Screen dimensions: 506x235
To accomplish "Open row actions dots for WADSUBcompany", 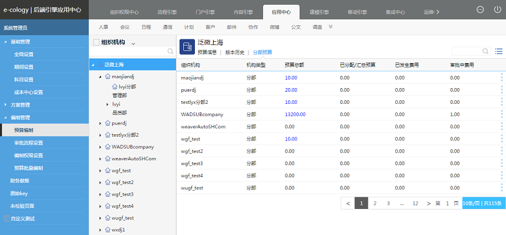I will (502, 114).
